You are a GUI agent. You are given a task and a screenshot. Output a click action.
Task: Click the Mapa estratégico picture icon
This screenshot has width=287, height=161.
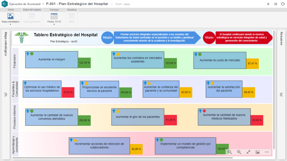pos(10,16)
